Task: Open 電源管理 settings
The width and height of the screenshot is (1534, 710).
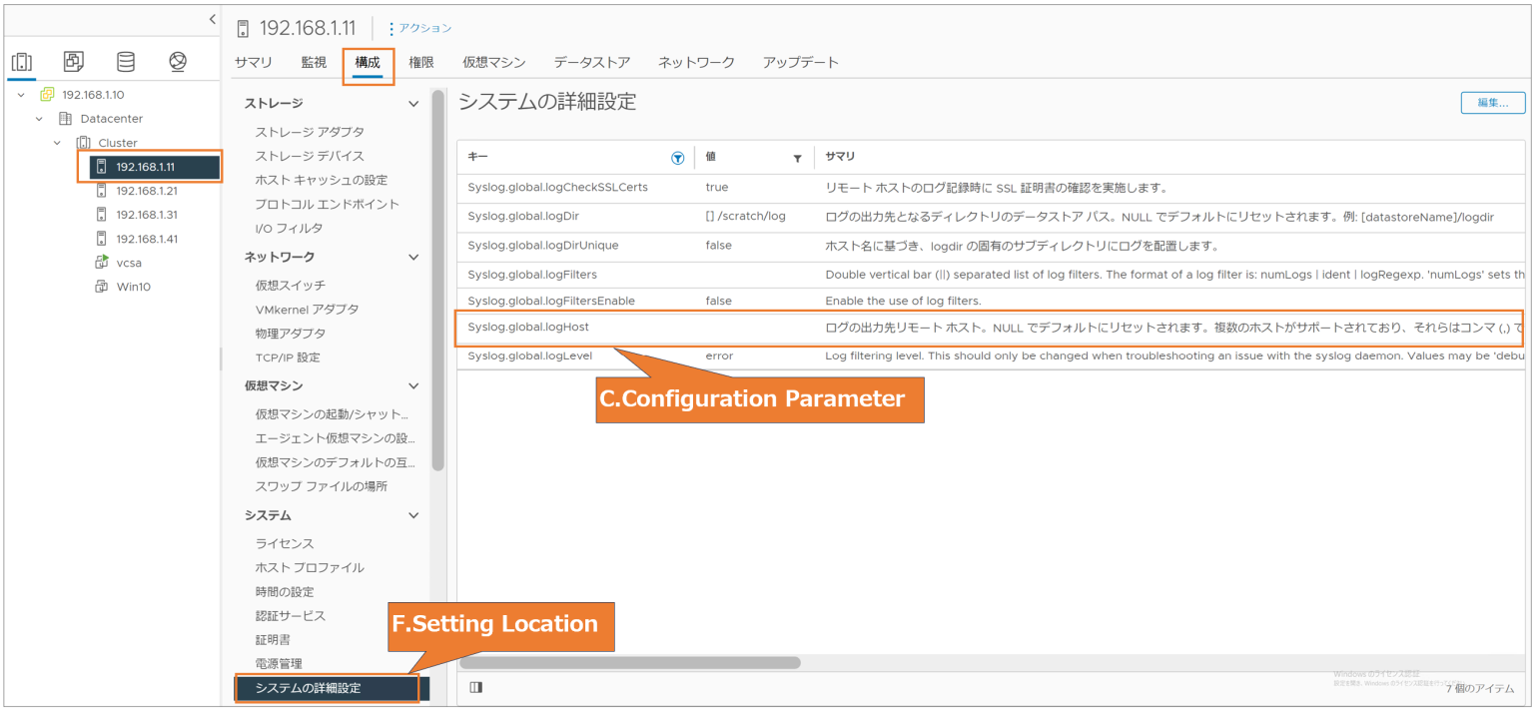Action: tap(279, 663)
